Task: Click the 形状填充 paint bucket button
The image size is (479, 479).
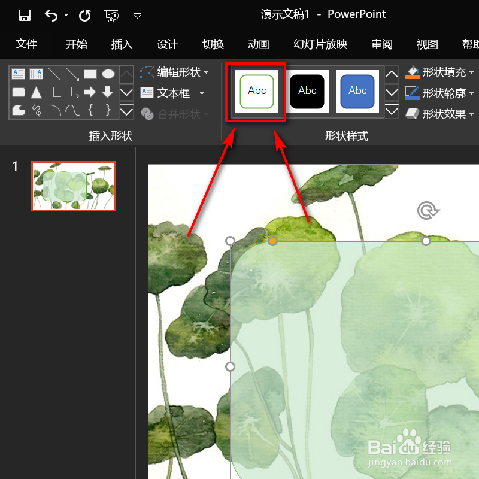Action: (413, 72)
